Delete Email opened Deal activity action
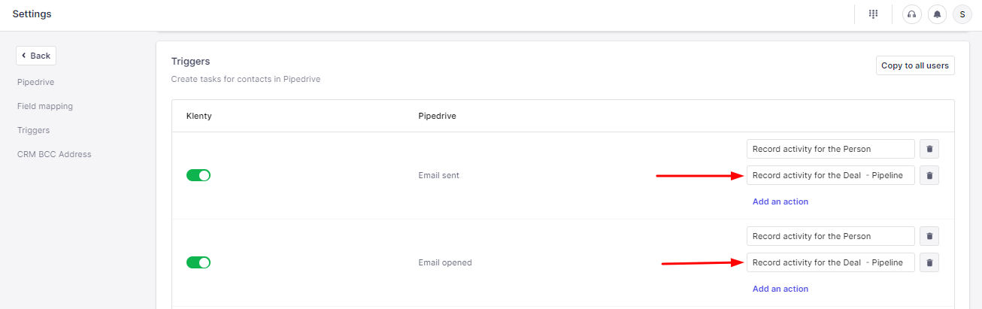Viewport: 982px width, 309px height. [929, 262]
